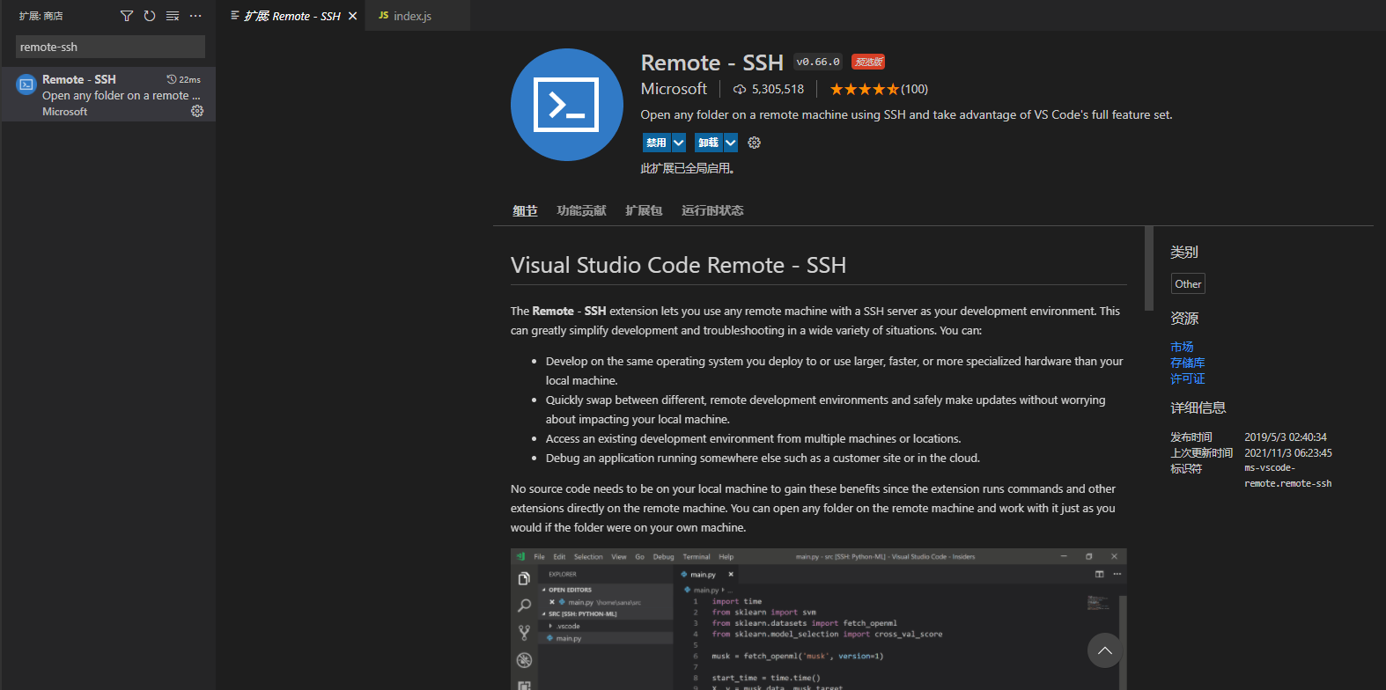
Task: Switch to the 细节 details tab
Action: pyautogui.click(x=525, y=210)
